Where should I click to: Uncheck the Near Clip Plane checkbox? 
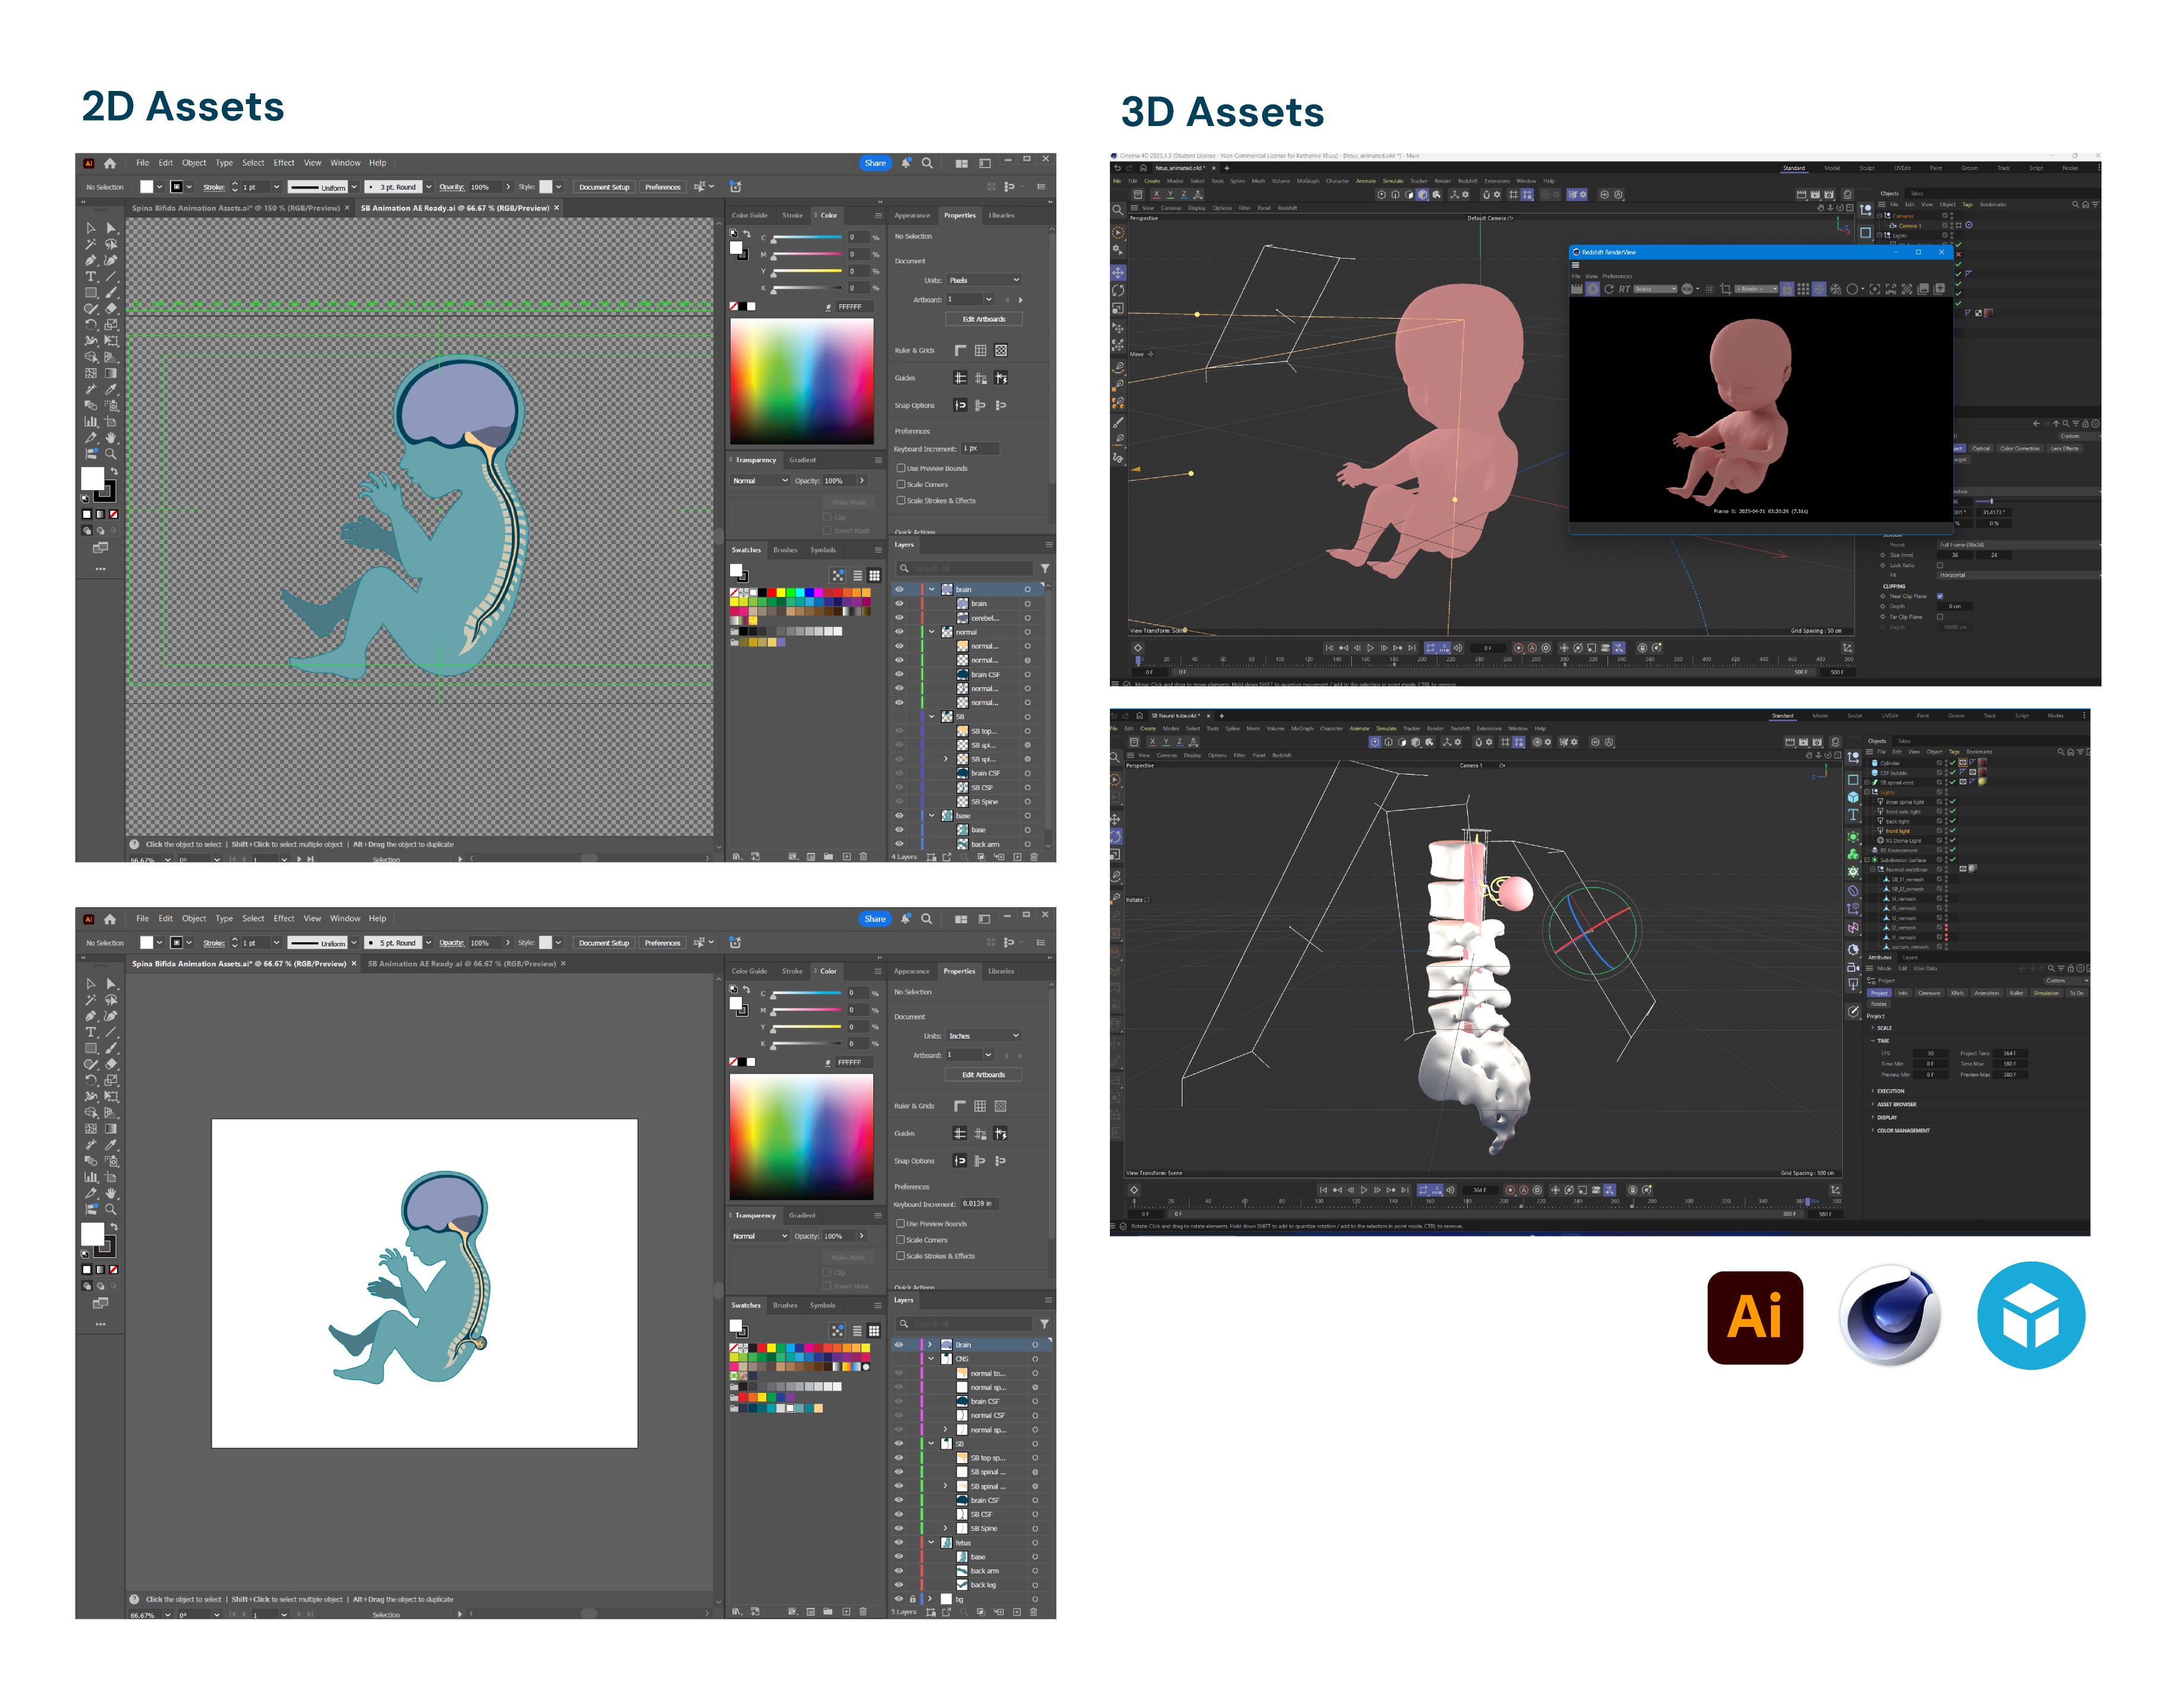pos(1940,596)
